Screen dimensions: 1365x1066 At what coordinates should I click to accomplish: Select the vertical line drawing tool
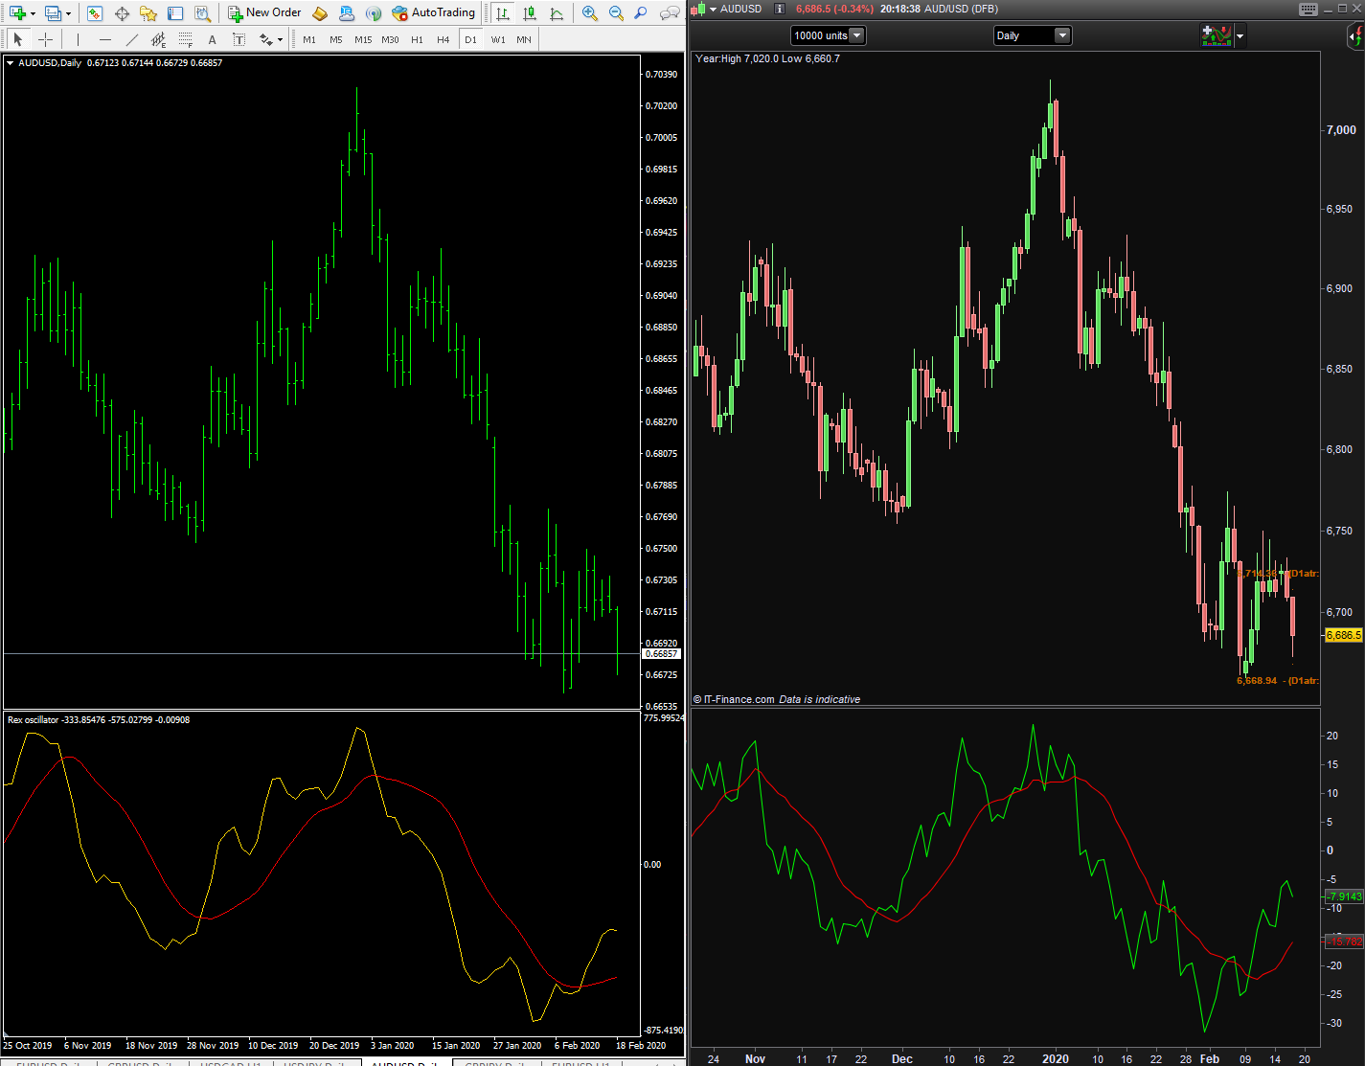coord(79,39)
